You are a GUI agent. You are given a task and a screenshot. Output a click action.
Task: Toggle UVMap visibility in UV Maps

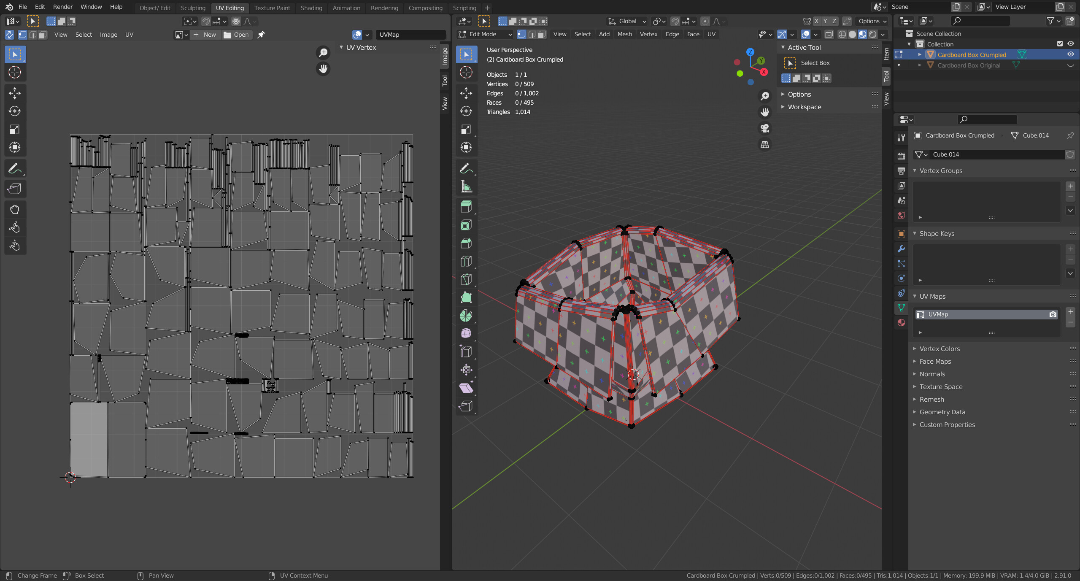pyautogui.click(x=1053, y=314)
